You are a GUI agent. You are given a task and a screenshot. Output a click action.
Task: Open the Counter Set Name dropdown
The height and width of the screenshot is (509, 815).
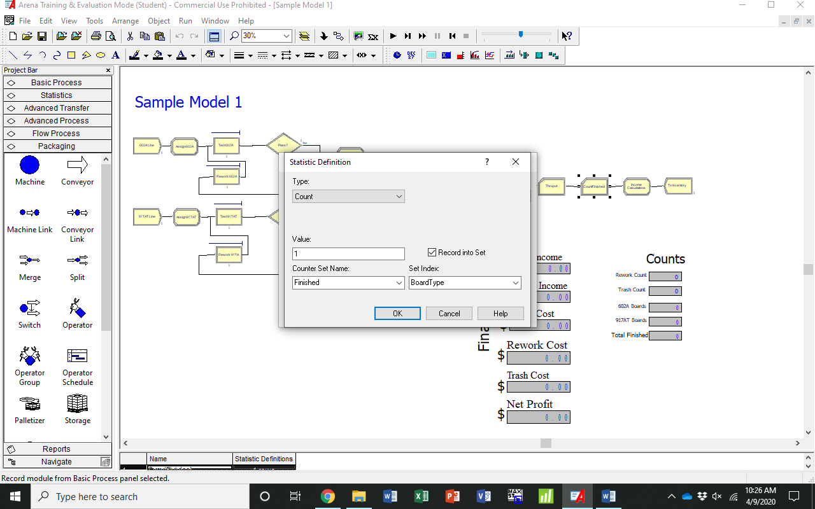348,282
